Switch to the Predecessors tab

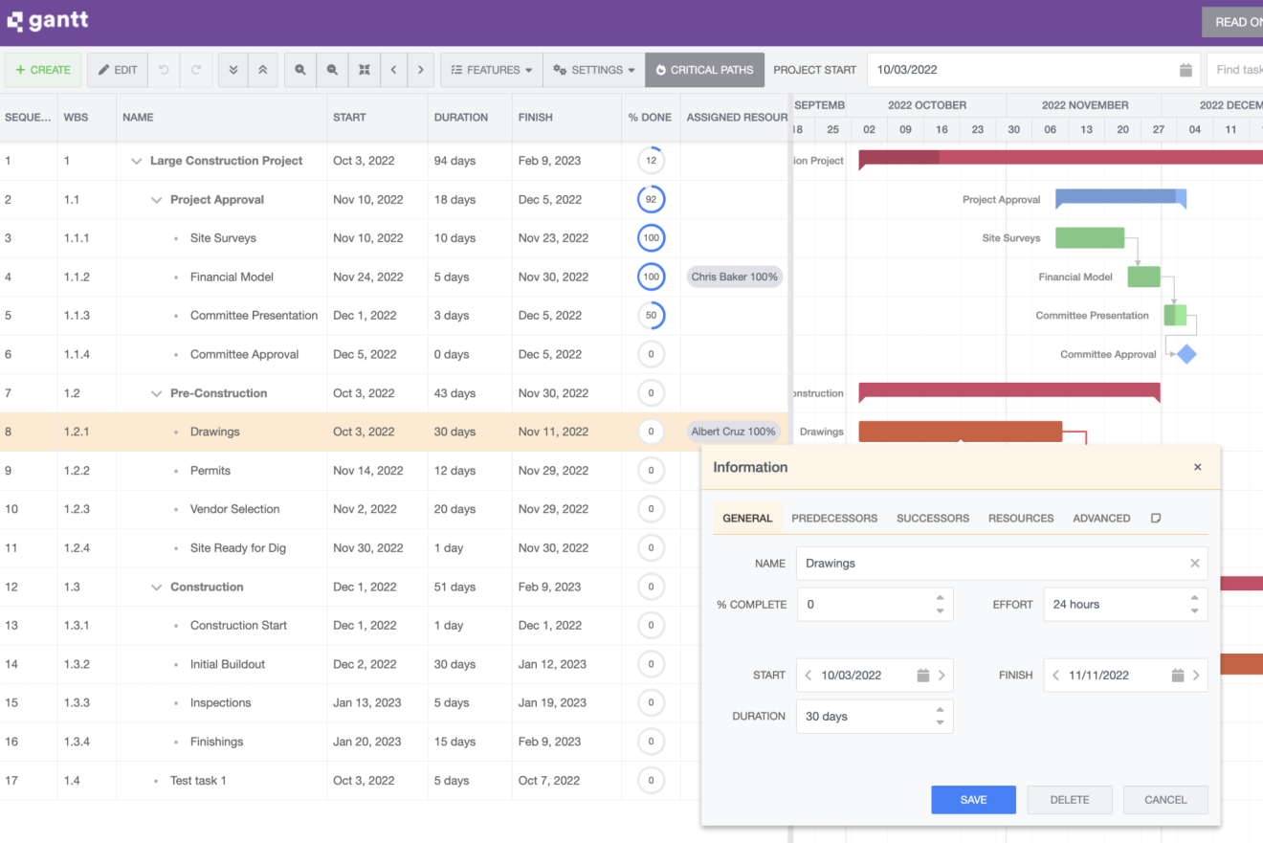[833, 518]
